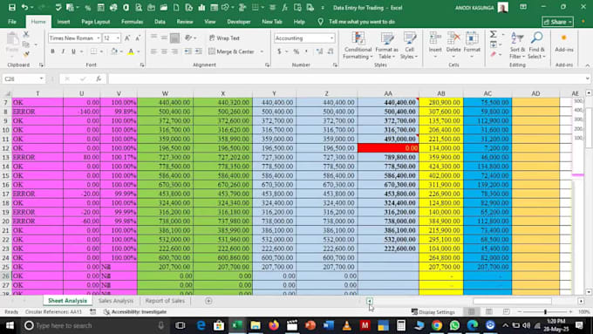Switch to the Formulas ribbon tab
This screenshot has width=593, height=334.
point(132,22)
